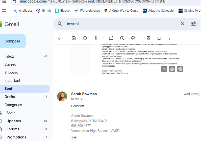Show recipient details next to 'to me'

point(82,99)
